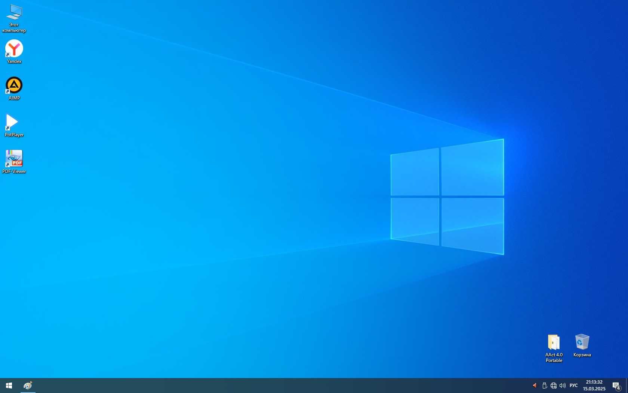Select the PDF-Viewer desktop shortcut
The height and width of the screenshot is (393, 628).
click(x=14, y=162)
